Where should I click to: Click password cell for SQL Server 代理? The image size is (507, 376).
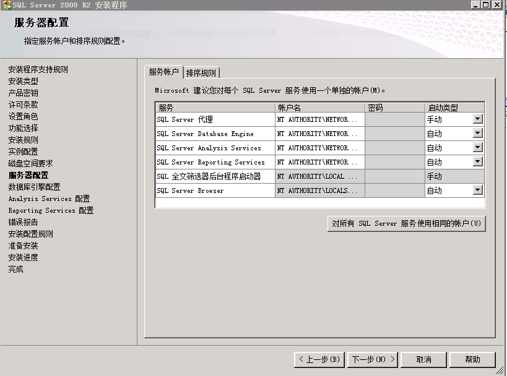pyautogui.click(x=395, y=119)
